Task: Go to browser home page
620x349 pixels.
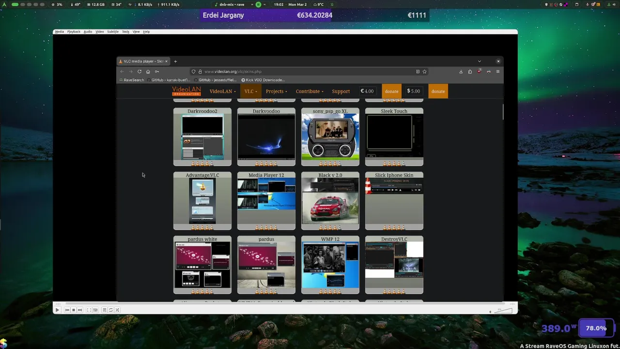Action: [x=148, y=71]
